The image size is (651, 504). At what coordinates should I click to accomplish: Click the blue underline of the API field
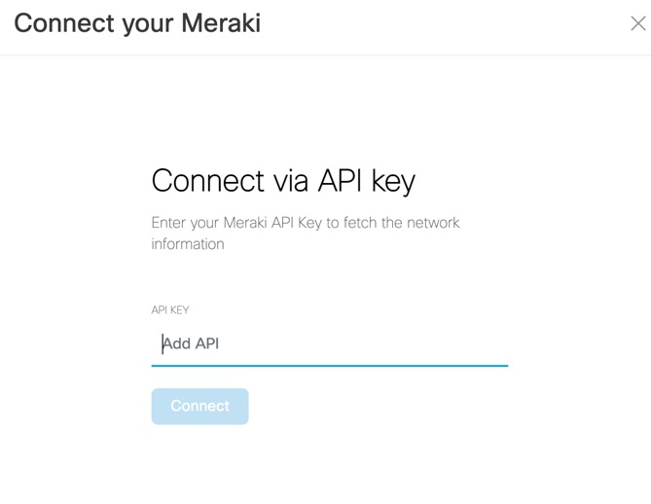[x=329, y=365]
